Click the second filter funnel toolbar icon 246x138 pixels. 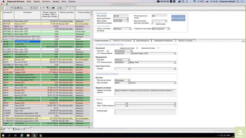pos(34,8)
